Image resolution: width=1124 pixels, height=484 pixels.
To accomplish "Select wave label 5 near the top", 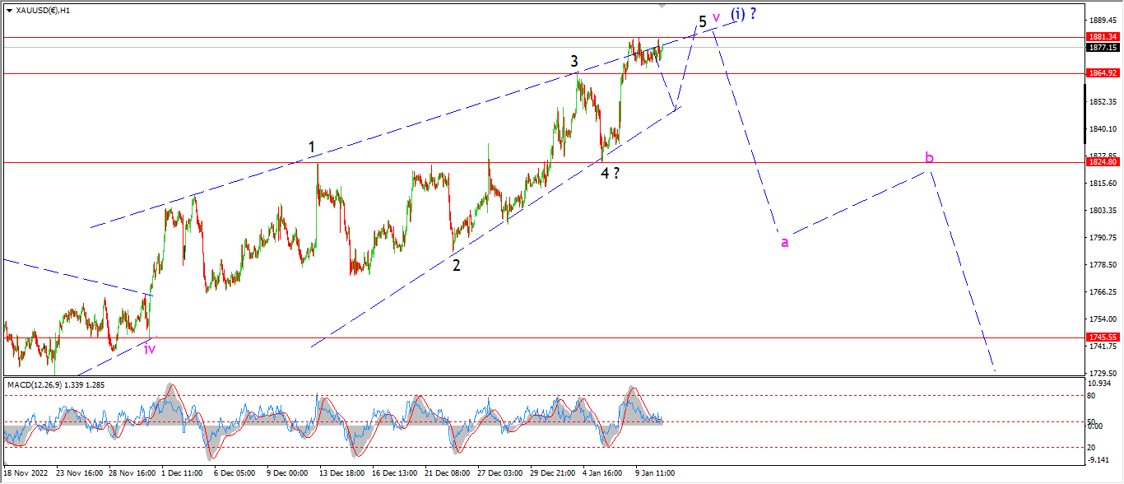I will (x=702, y=21).
